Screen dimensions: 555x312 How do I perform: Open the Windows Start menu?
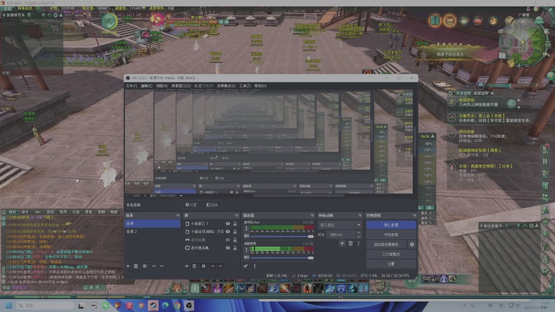(x=9, y=306)
